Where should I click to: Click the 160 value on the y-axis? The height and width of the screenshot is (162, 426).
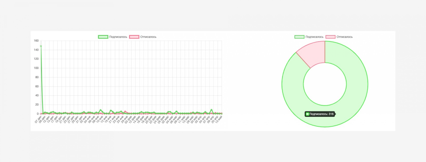[x=36, y=41]
